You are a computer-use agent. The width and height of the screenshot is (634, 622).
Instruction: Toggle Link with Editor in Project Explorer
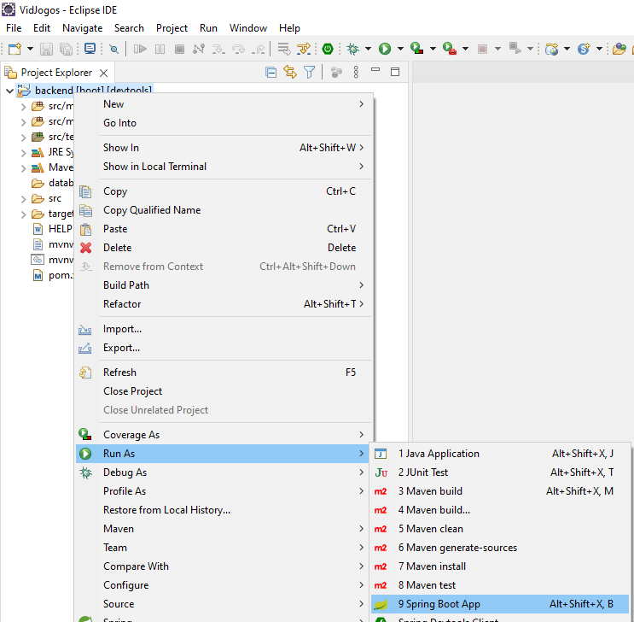tap(290, 72)
